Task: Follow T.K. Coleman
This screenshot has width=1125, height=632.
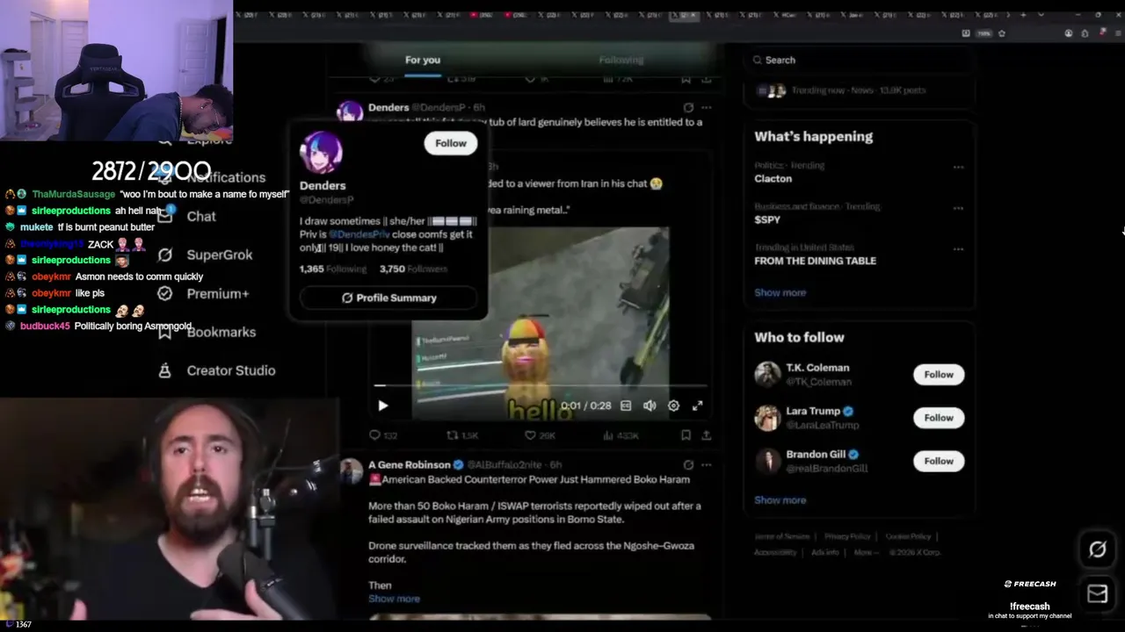Action: click(x=938, y=374)
